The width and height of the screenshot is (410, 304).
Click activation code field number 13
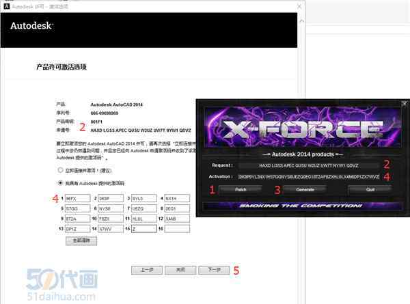78,229
